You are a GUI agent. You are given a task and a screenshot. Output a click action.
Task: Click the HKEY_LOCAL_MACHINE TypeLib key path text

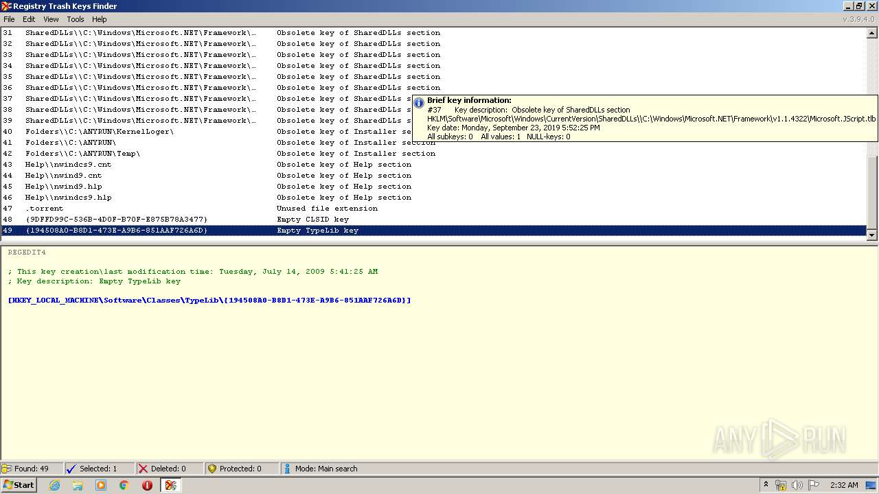(209, 301)
